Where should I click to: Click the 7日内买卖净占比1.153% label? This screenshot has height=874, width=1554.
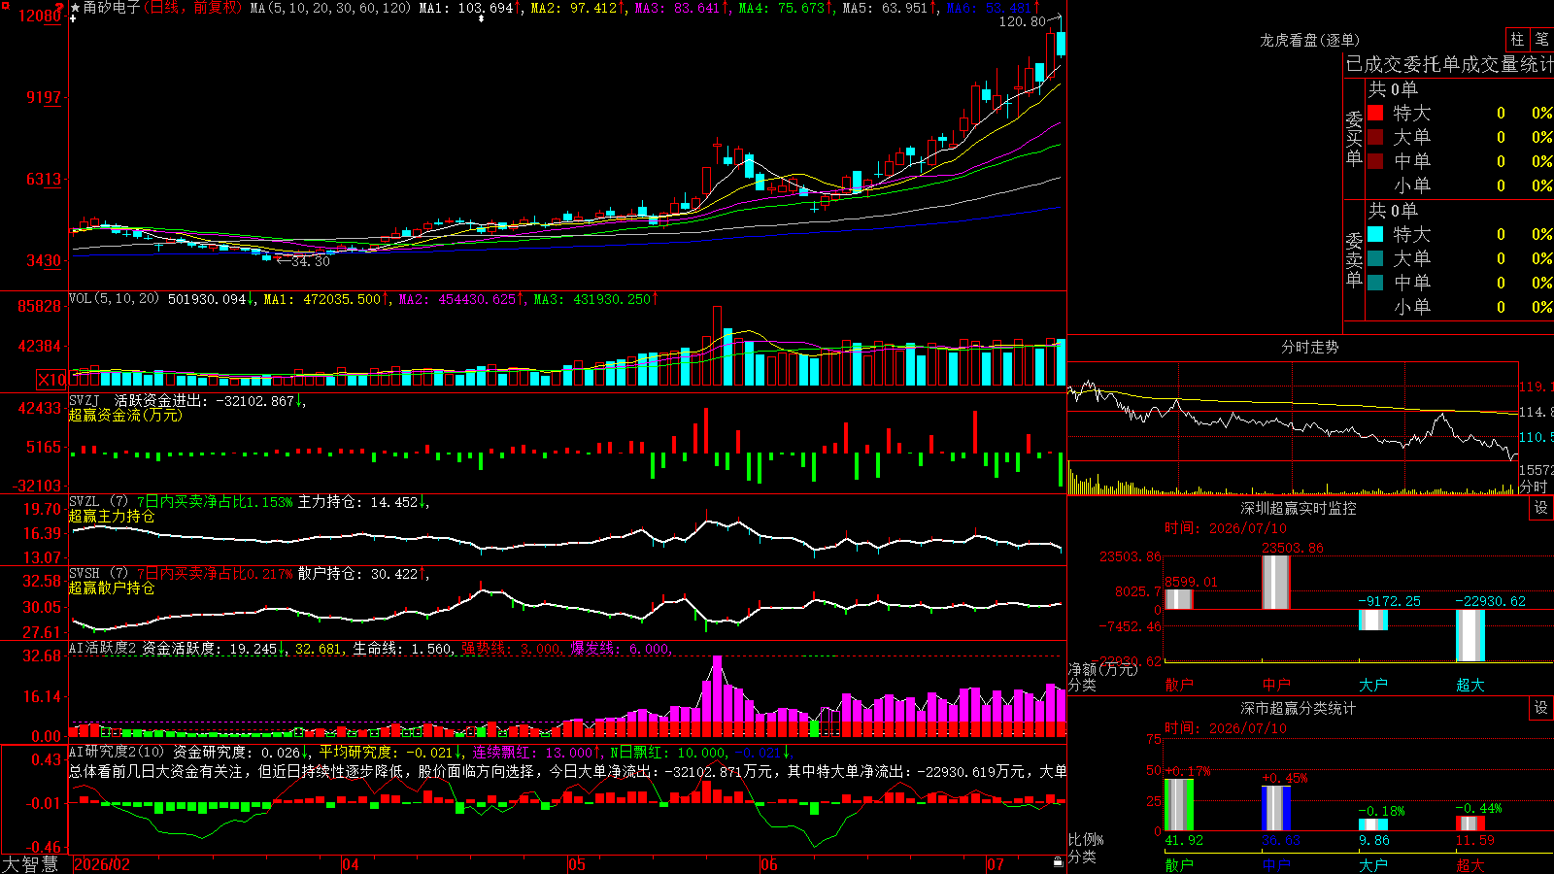pyautogui.click(x=214, y=502)
